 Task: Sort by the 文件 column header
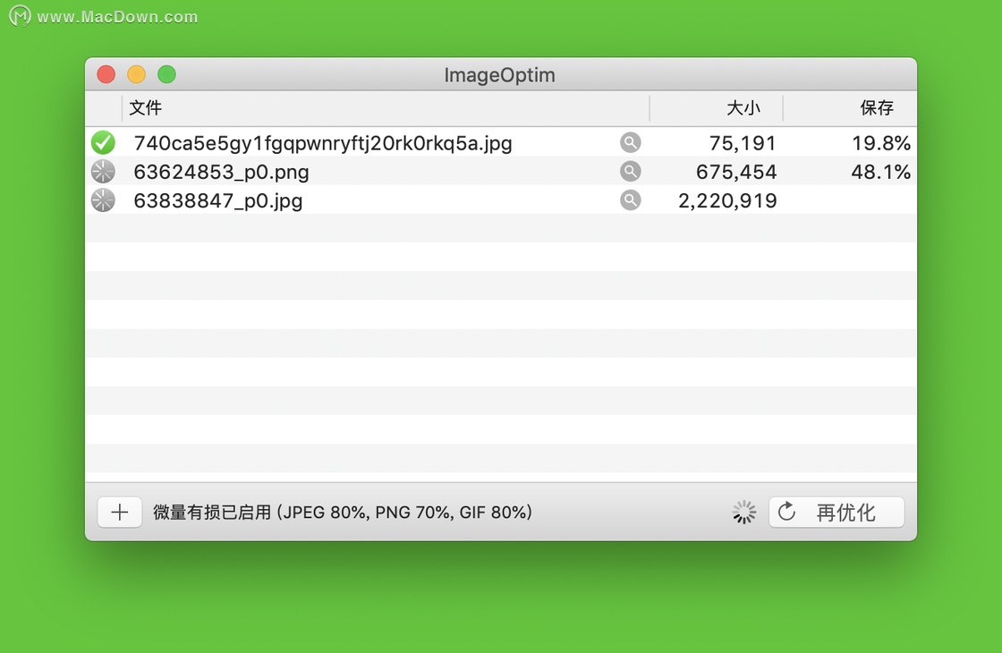tap(386, 108)
